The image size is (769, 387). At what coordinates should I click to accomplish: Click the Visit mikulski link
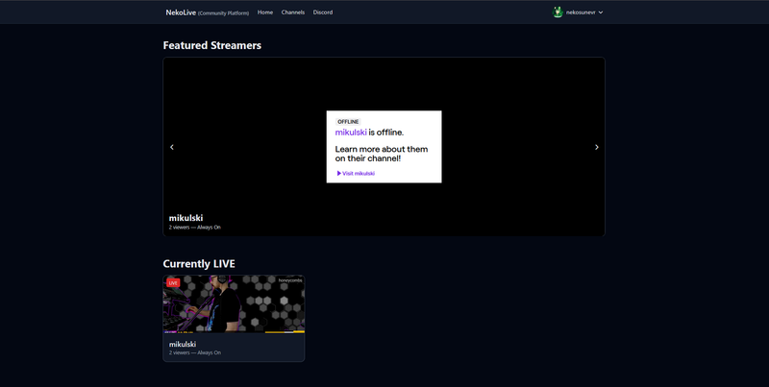point(358,173)
